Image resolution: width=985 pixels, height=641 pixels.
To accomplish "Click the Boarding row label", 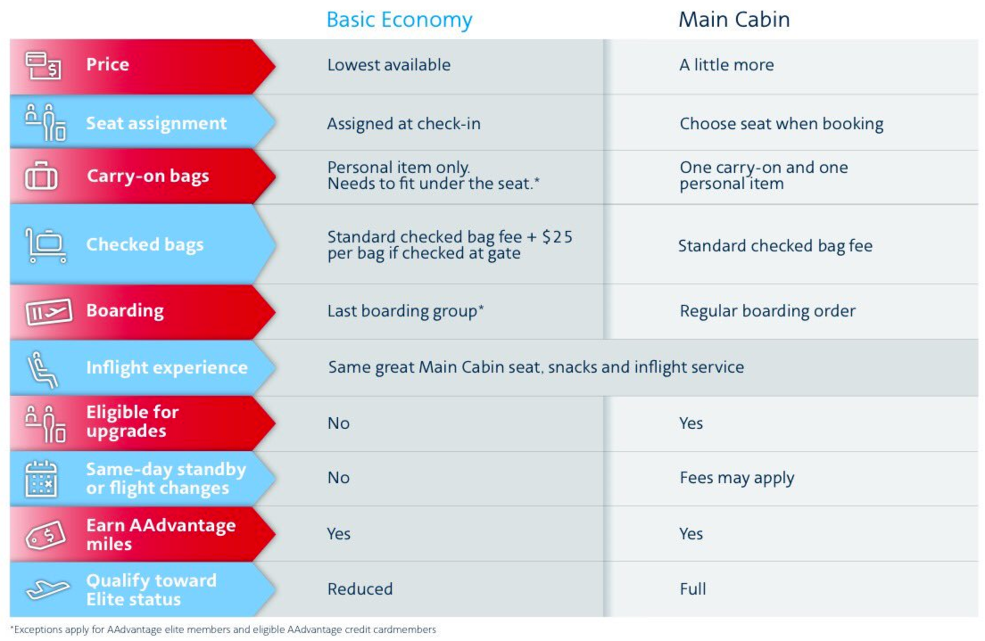I will [x=125, y=311].
